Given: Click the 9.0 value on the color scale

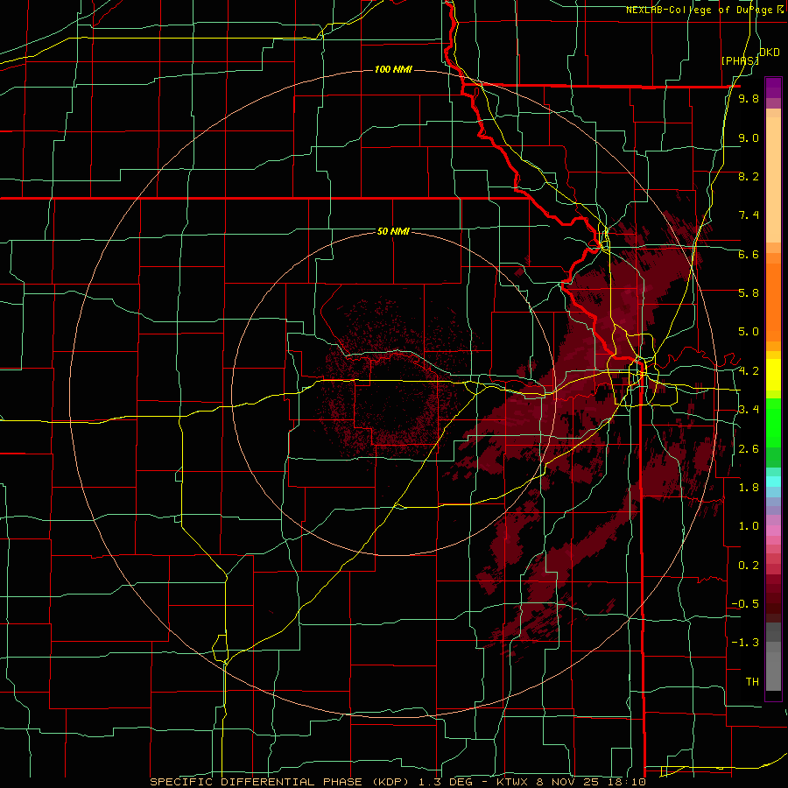Looking at the screenshot, I should point(749,137).
